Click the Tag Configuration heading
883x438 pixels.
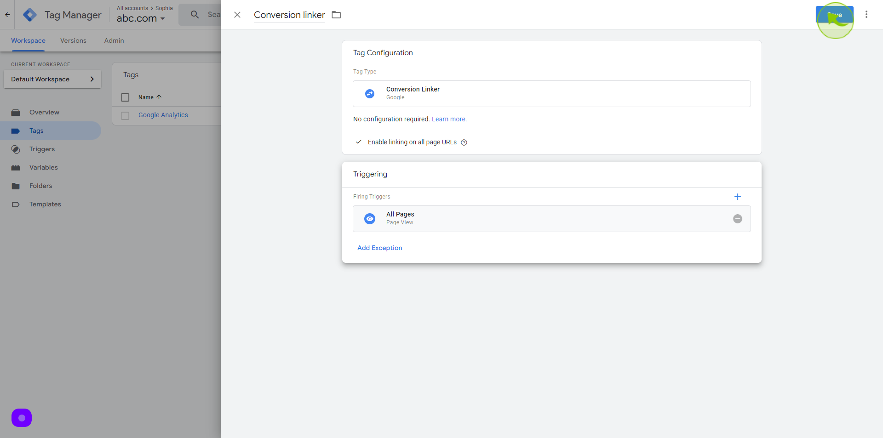coord(383,53)
